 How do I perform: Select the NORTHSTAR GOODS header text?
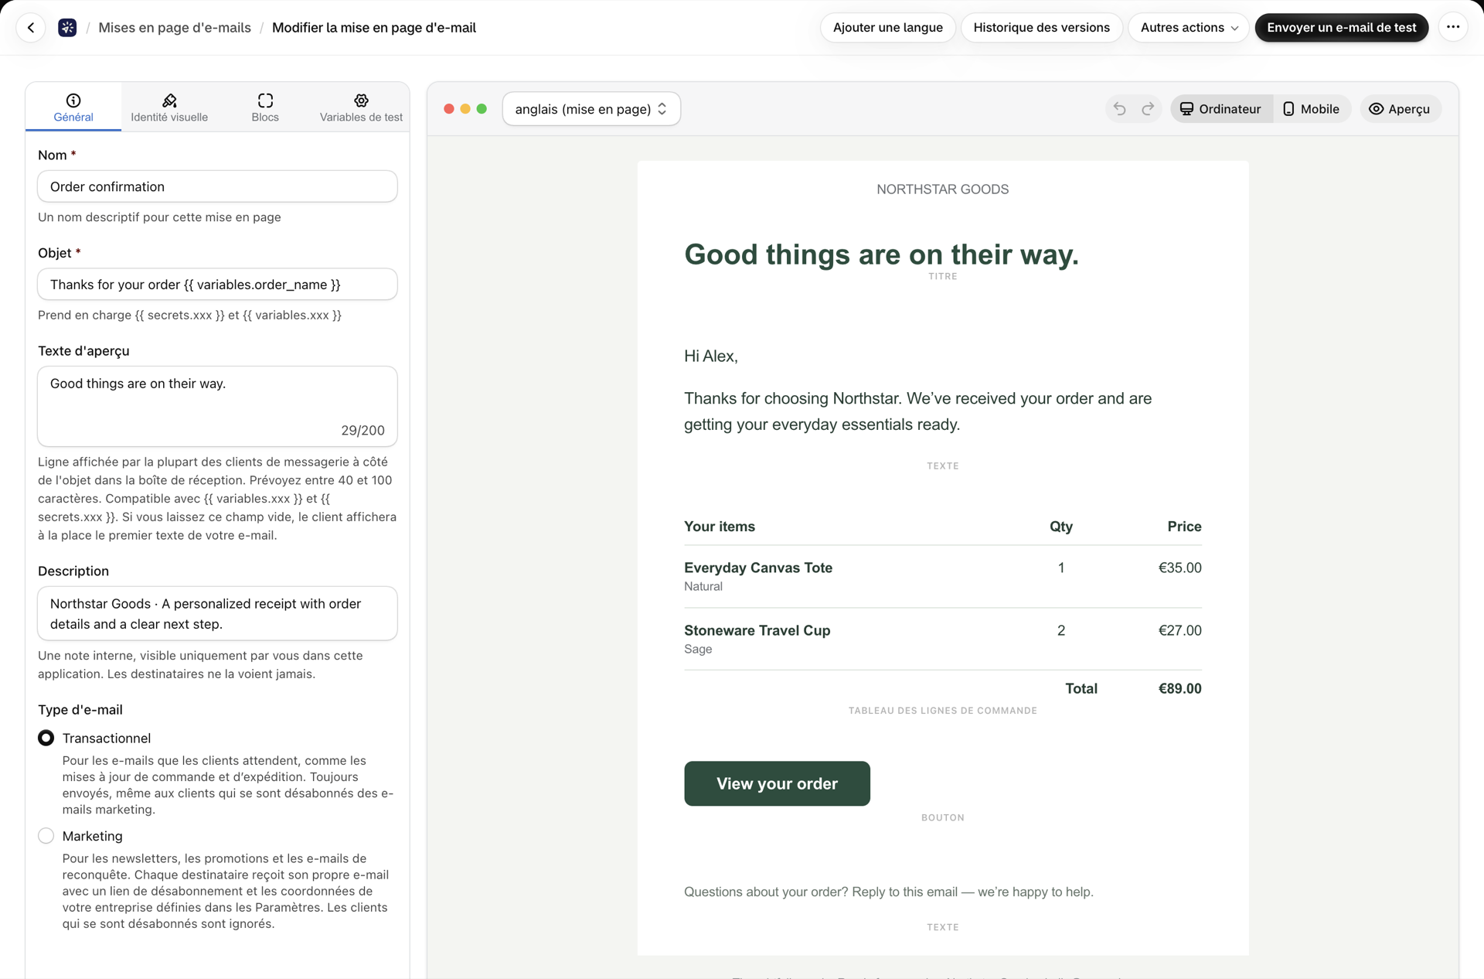942,189
